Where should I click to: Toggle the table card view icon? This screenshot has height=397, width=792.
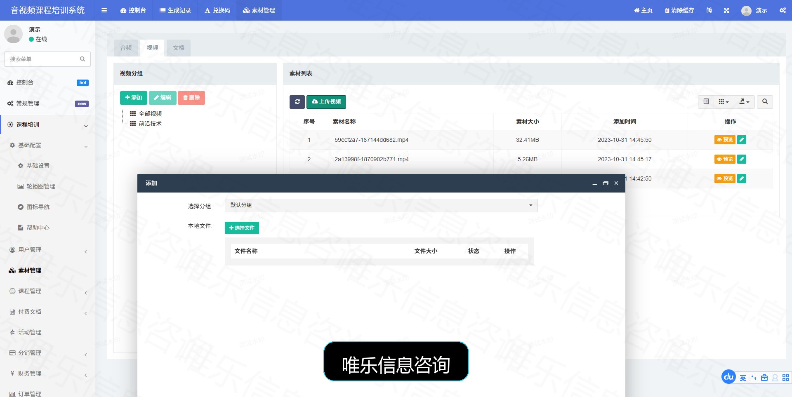[x=706, y=101]
